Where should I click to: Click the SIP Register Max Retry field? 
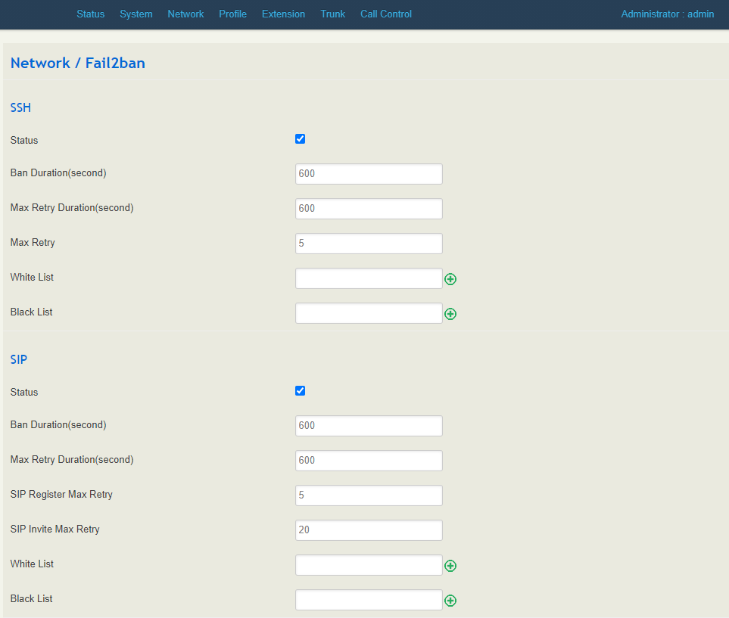[369, 495]
